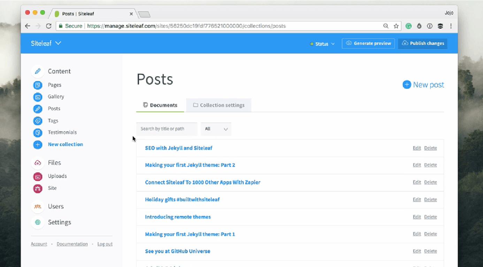Click the New post link text
The width and height of the screenshot is (483, 267).
click(x=429, y=85)
